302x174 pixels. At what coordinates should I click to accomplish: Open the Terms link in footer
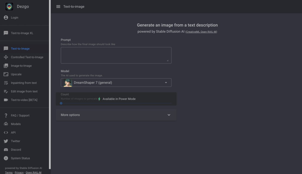(9, 173)
